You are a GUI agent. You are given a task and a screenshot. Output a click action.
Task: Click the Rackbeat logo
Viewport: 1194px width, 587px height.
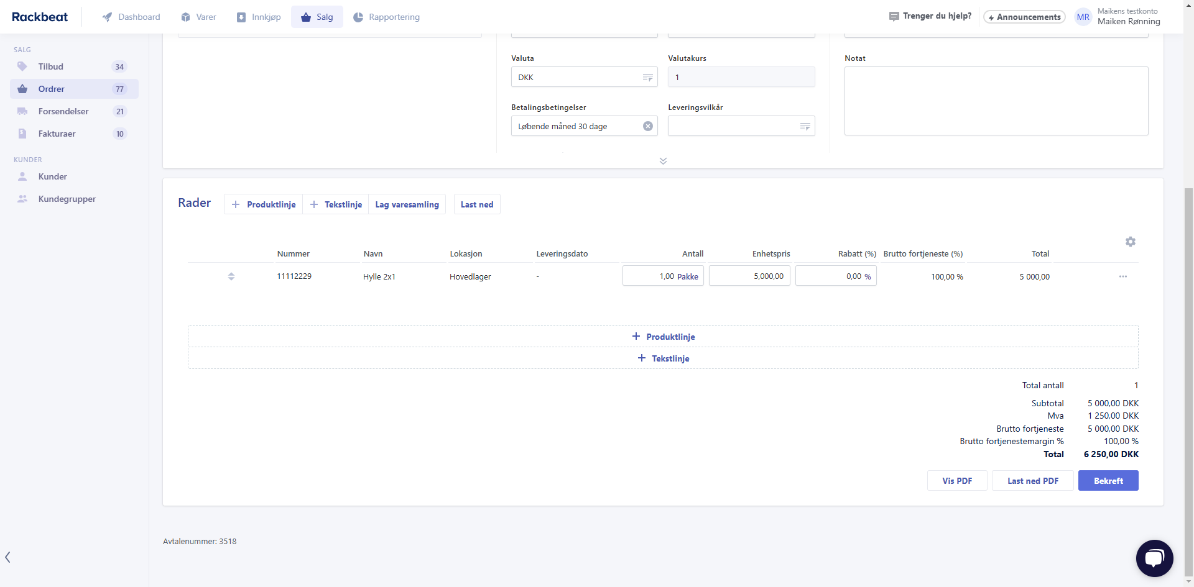(40, 17)
